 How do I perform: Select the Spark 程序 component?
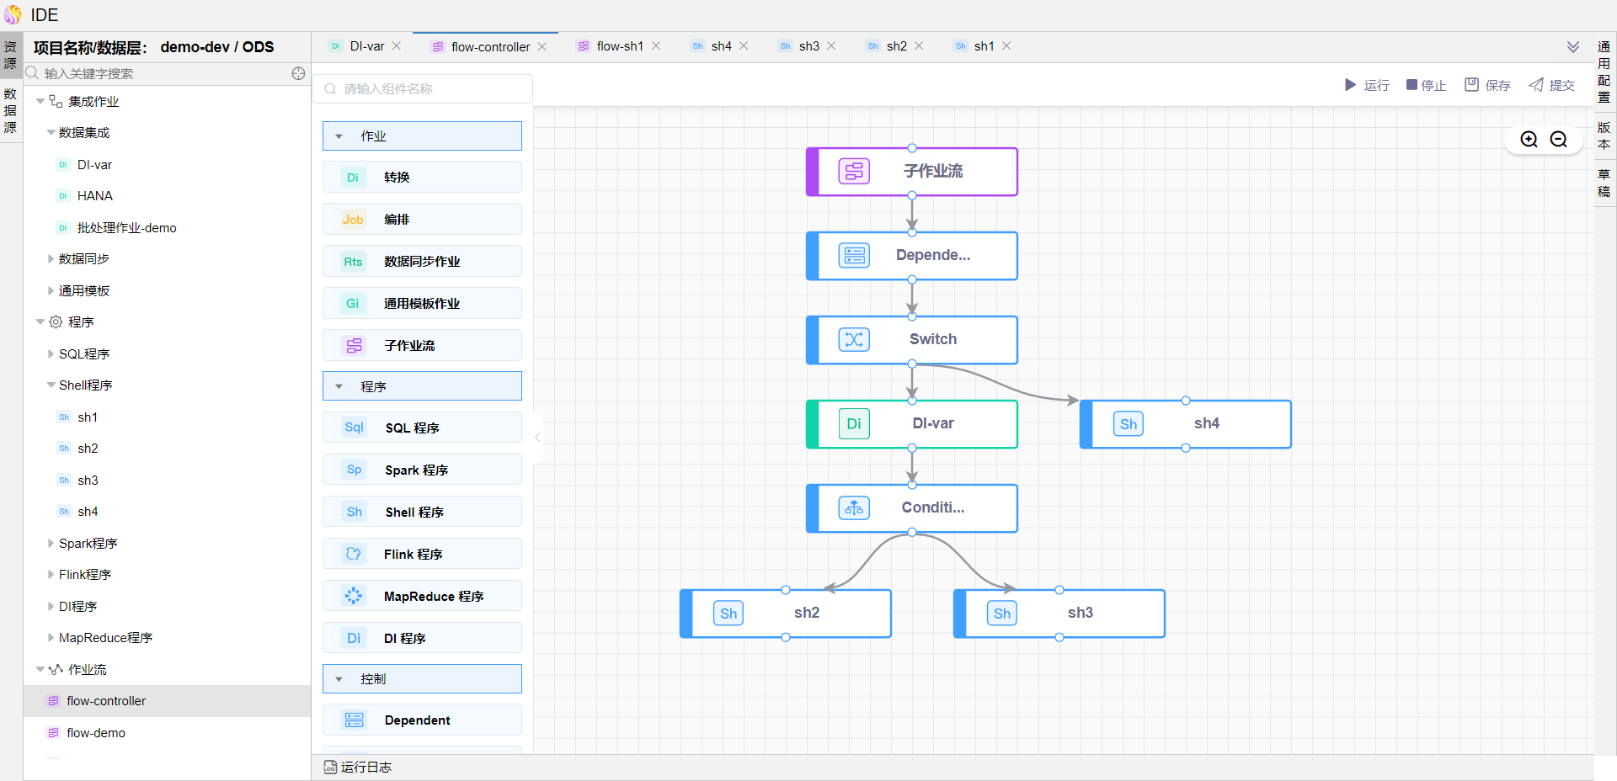click(x=421, y=470)
